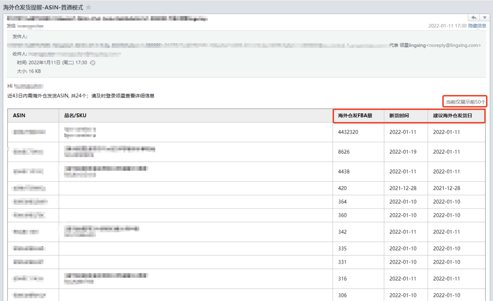The width and height of the screenshot is (493, 301).
Task: Open the dropdown arrow beside reply
Action: [485, 18]
